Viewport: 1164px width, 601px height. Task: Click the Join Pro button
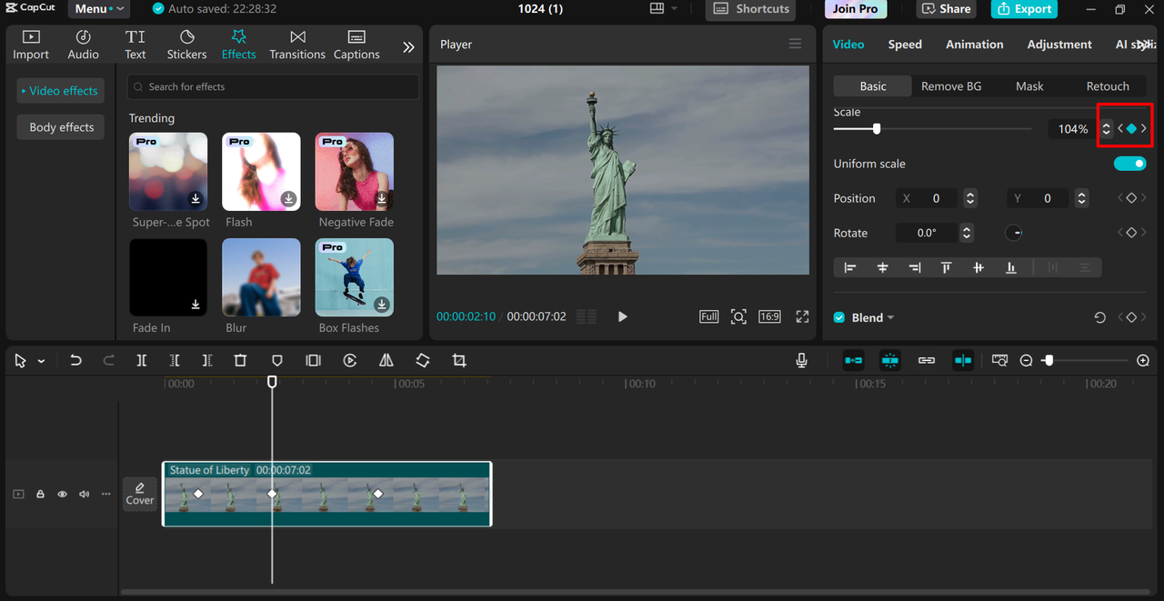pyautogui.click(x=856, y=9)
